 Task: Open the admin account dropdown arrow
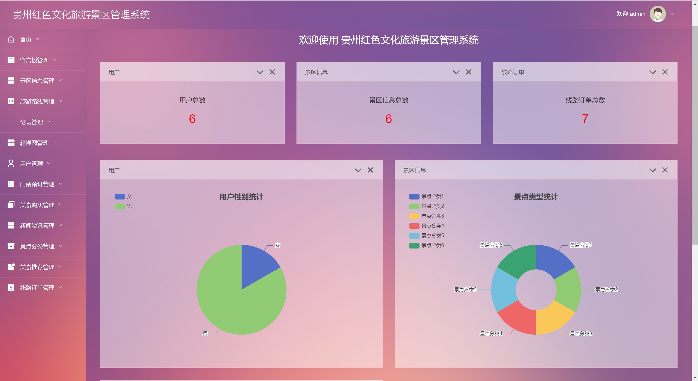click(672, 14)
